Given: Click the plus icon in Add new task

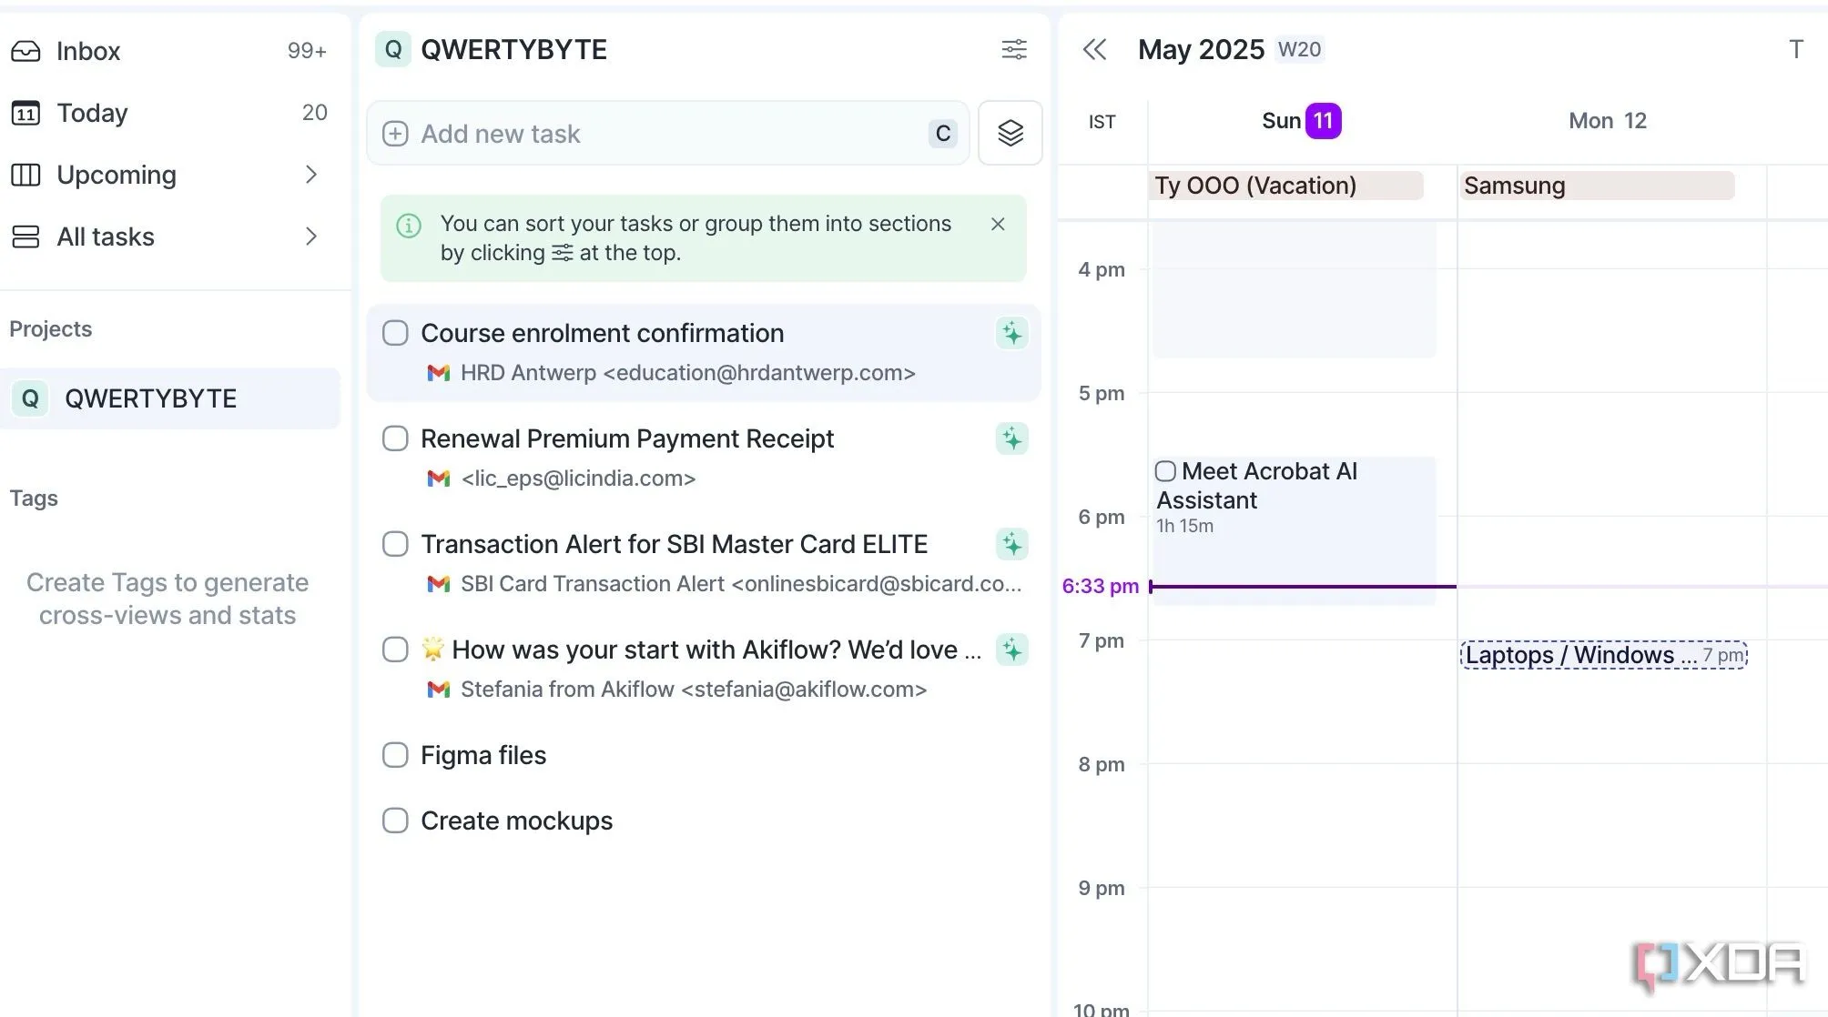Looking at the screenshot, I should (x=395, y=134).
